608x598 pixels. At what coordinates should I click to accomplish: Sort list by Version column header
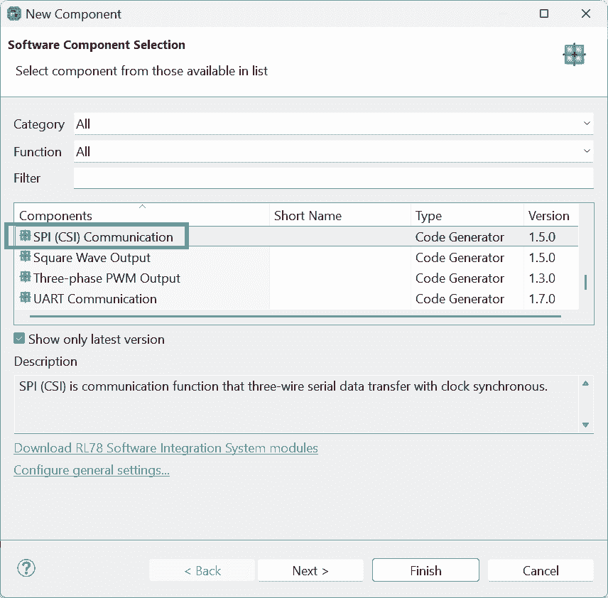click(x=548, y=215)
